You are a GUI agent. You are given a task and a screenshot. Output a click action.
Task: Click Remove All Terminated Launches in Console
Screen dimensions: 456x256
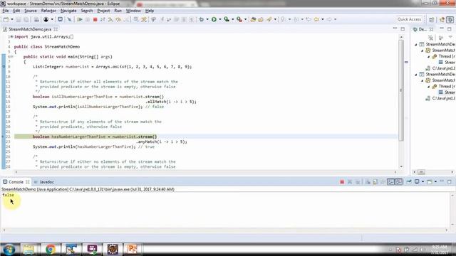point(358,182)
